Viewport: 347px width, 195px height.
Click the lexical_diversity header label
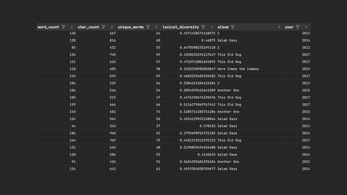click(x=180, y=27)
